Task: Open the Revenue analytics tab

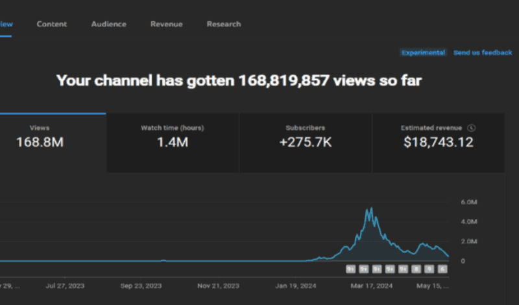Action: tap(167, 24)
